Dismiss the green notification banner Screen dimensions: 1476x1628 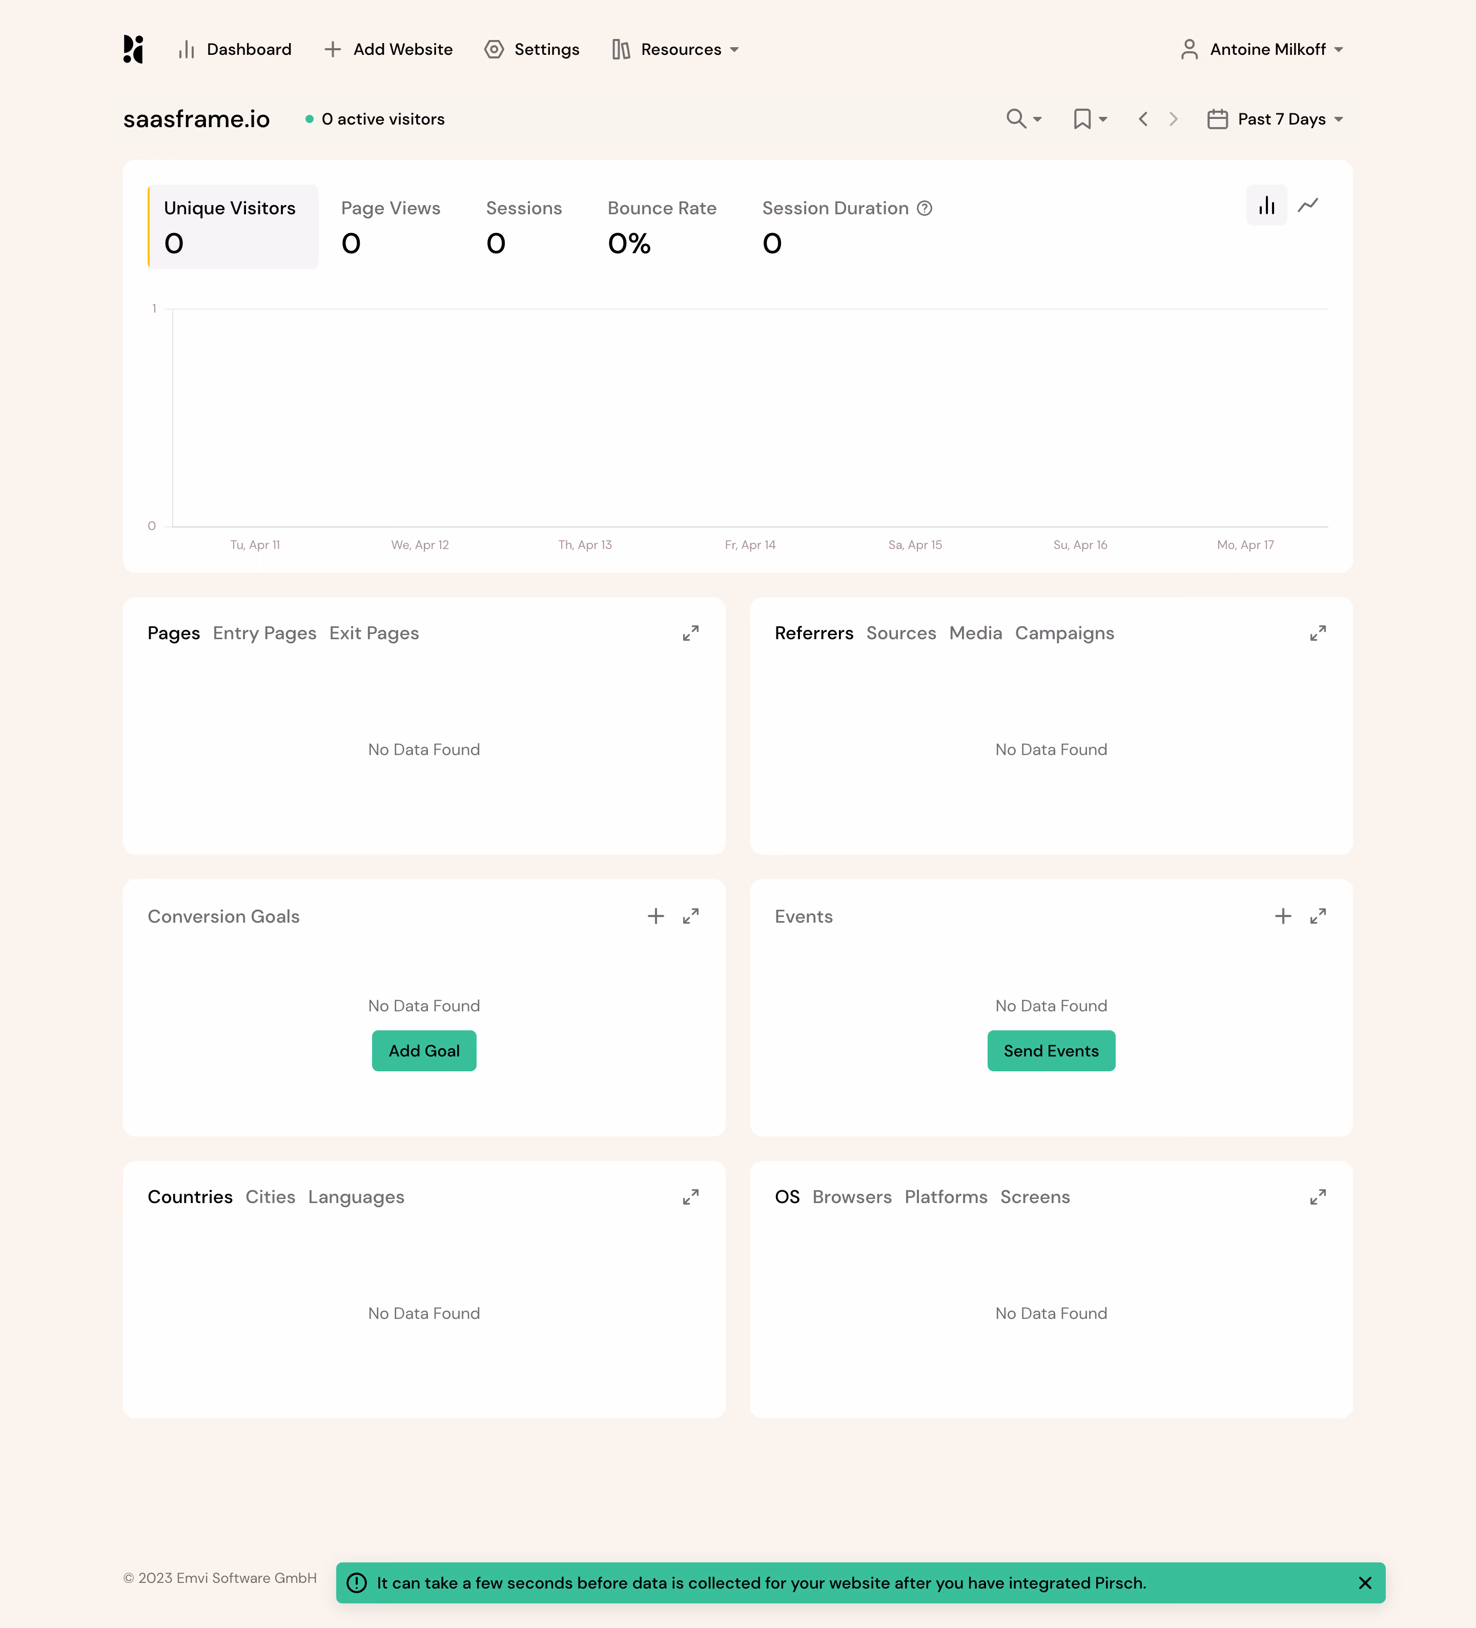pos(1365,1583)
